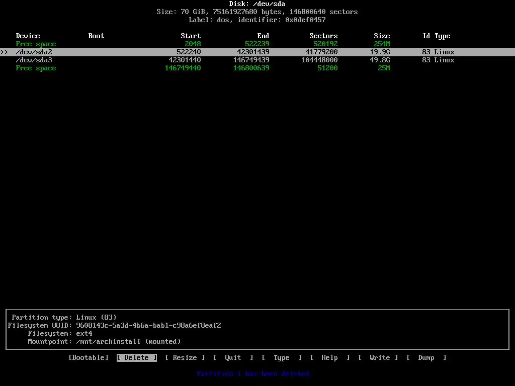Viewport: 515px width, 386px height.
Task: Click the Id Type column header
Action: (437, 36)
